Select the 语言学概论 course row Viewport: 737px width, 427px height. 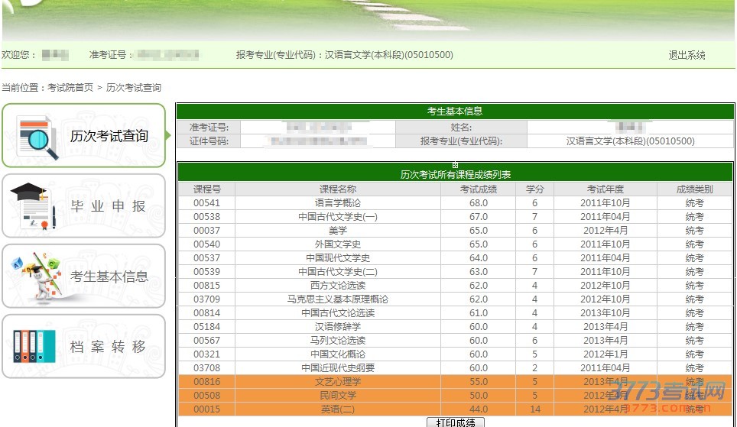point(337,203)
